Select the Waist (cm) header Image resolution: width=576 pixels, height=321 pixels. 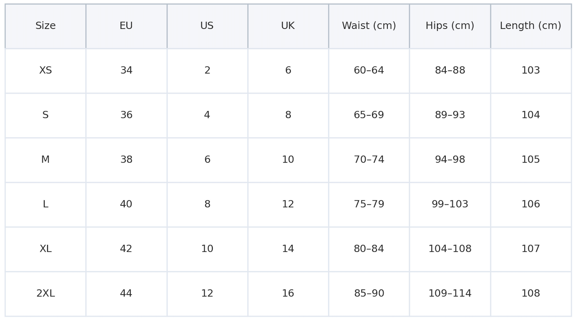[x=369, y=26]
